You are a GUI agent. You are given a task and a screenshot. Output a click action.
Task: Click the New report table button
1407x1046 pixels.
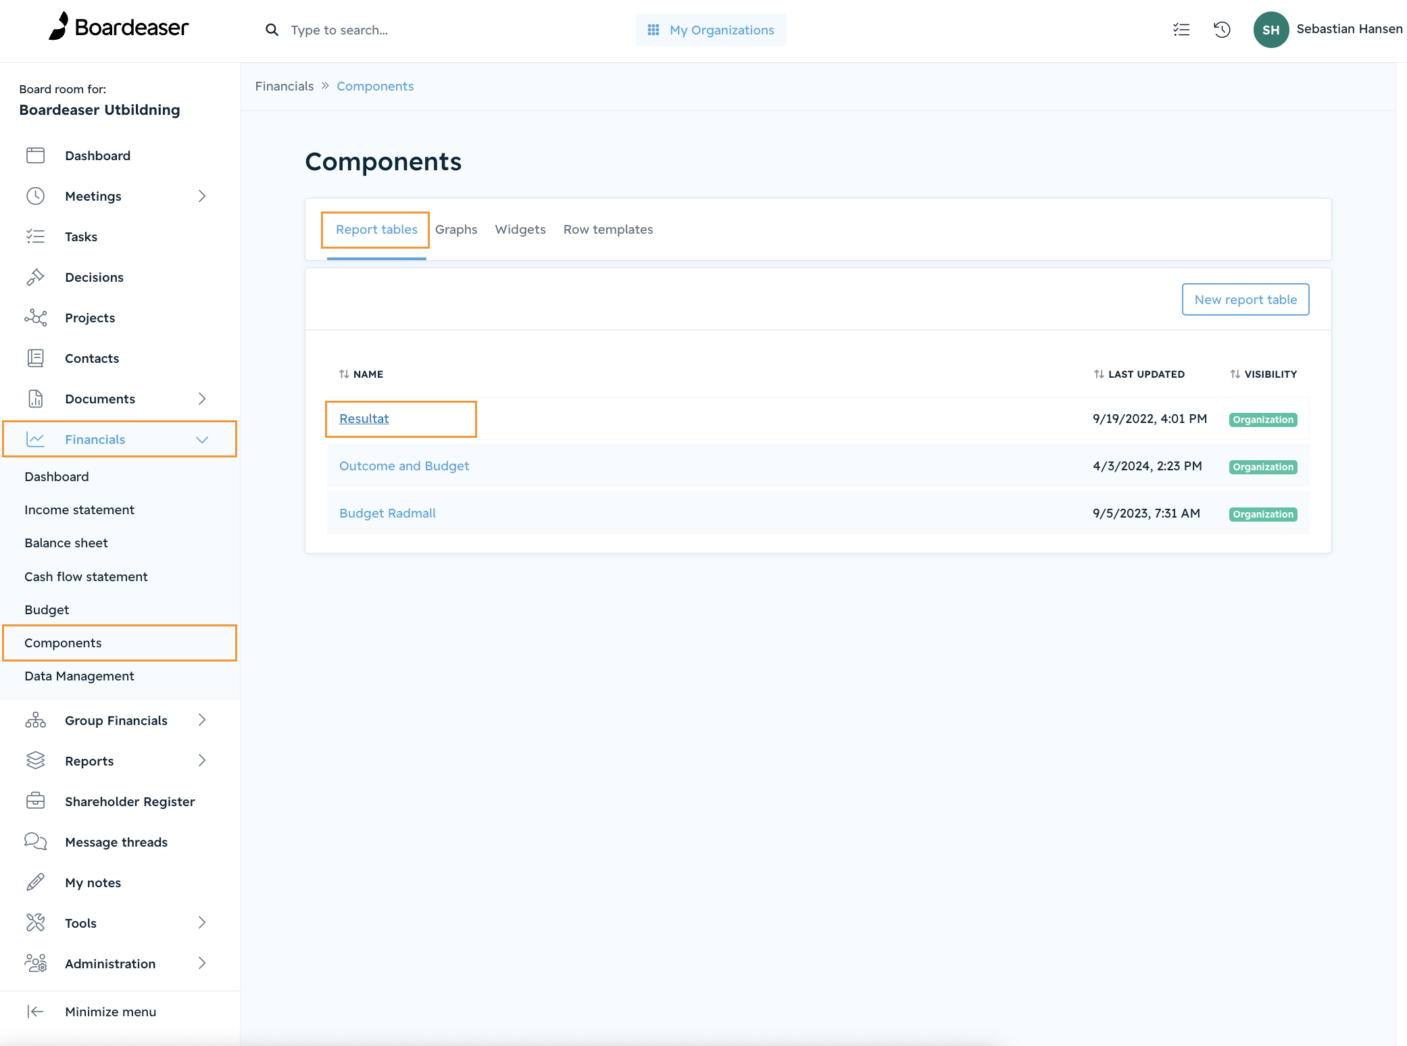pos(1245,299)
